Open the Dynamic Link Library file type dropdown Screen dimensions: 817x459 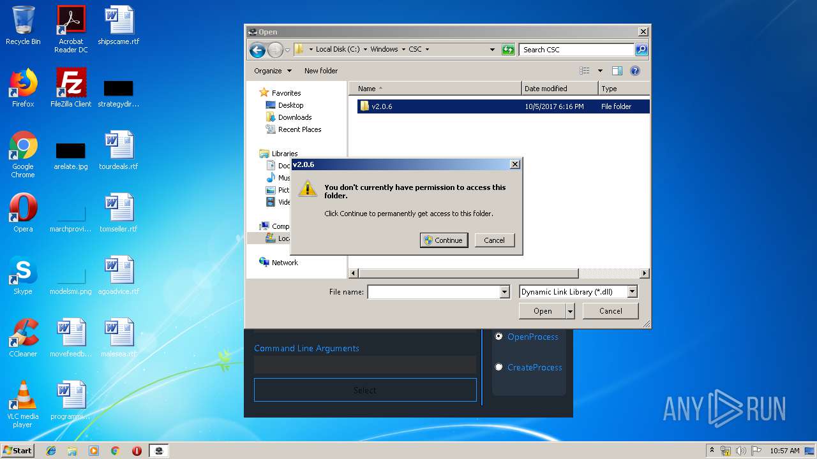(x=632, y=292)
